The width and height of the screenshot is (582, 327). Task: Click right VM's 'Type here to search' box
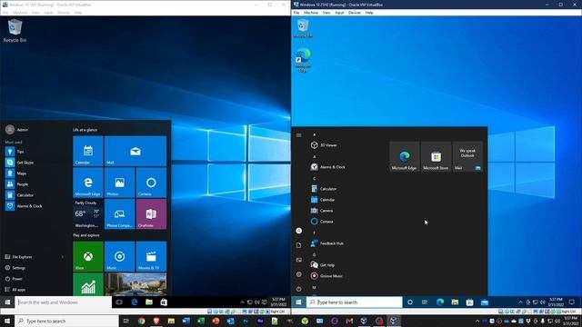pyautogui.click(x=354, y=302)
